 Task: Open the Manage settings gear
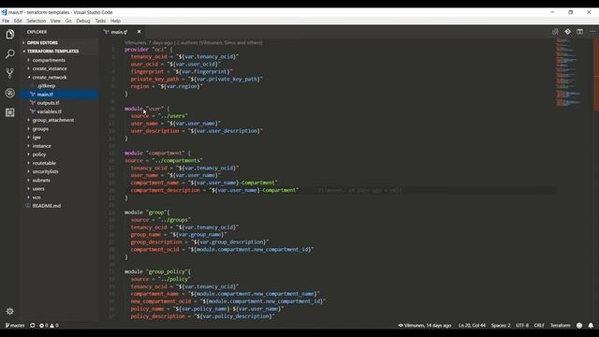10,312
